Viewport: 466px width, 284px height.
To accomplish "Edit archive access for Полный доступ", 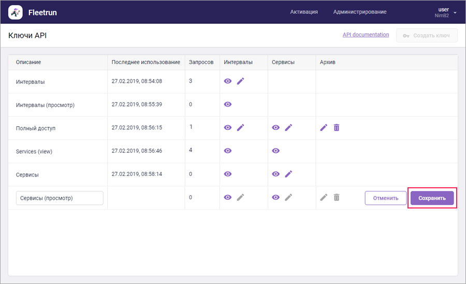I will [x=324, y=127].
